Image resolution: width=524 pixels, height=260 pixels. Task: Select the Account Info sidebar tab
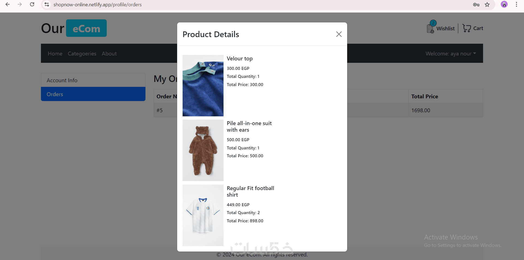click(93, 80)
